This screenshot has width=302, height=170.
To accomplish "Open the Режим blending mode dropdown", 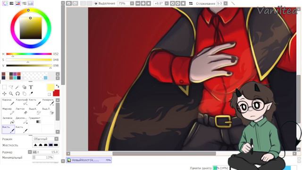I will pyautogui.click(x=56, y=139).
